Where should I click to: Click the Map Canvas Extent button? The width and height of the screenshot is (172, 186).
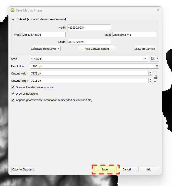(x=97, y=49)
